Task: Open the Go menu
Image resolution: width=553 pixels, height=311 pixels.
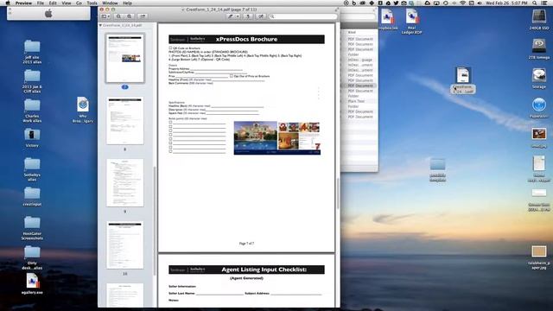Action: [79, 3]
